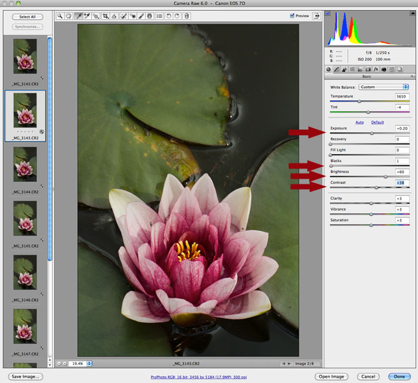Image resolution: width=418 pixels, height=383 pixels.
Task: Switch to the Tone Curve panel tab
Action: tap(336, 70)
